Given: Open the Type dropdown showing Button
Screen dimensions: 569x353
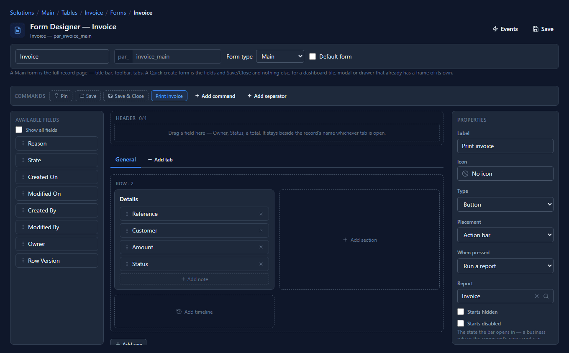Looking at the screenshot, I should [x=505, y=205].
